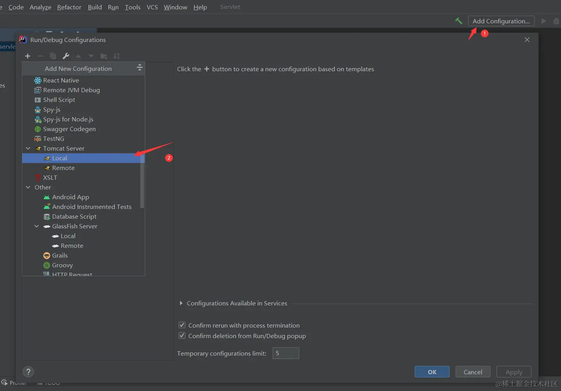The width and height of the screenshot is (561, 391).
Task: Select the Spy-js configuration type
Action: point(83,109)
